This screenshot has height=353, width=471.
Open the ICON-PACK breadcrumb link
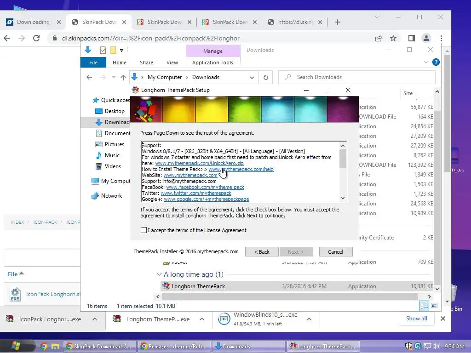point(45,222)
